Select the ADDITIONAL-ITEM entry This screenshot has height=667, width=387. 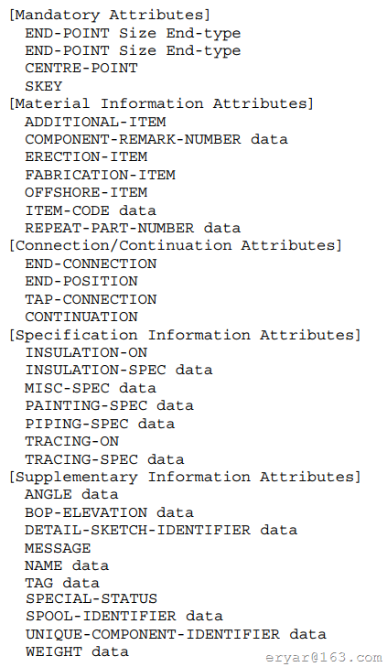(x=95, y=122)
